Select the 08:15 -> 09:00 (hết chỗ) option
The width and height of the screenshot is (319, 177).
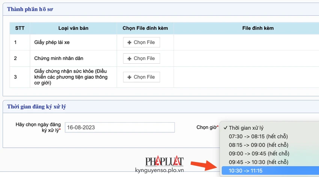tap(270, 145)
